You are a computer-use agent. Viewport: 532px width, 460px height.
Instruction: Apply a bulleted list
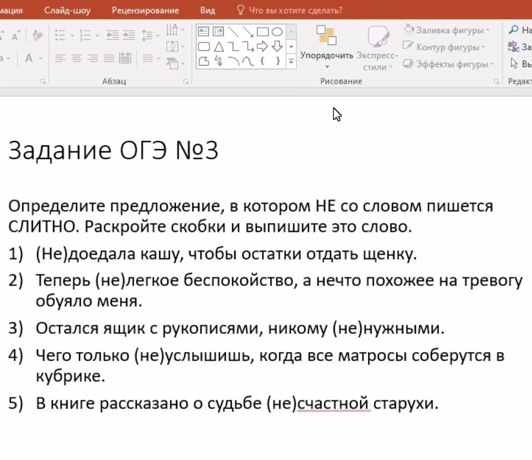coord(60,35)
